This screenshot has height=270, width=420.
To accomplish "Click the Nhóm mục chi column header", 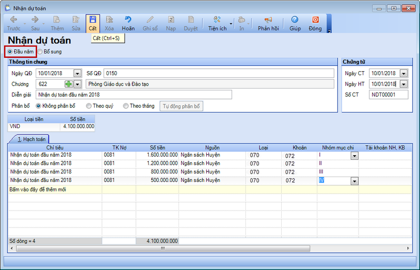I will point(338,147).
